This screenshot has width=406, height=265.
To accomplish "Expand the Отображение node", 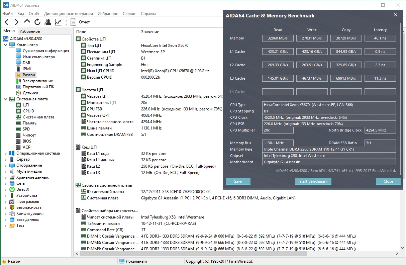I will (x=6, y=165).
